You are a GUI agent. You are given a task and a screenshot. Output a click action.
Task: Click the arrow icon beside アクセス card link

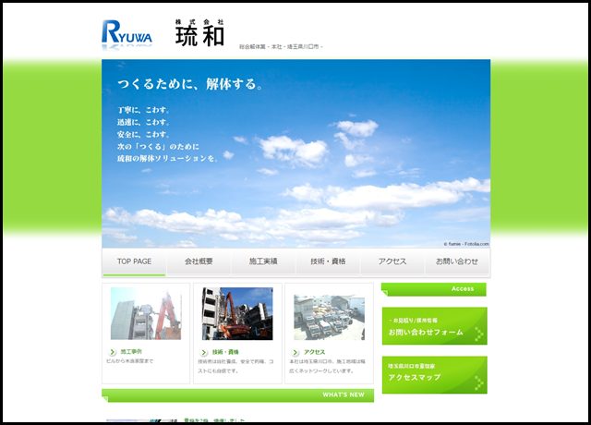click(296, 352)
